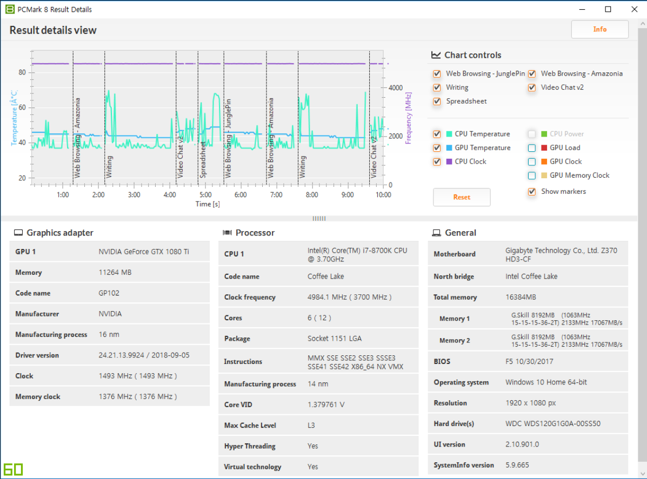Click the "GP102" code name value
The width and height of the screenshot is (647, 479).
tap(109, 293)
